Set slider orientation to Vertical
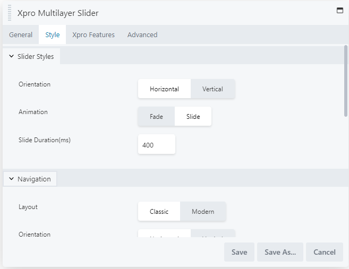This screenshot has width=349, height=269. (212, 89)
